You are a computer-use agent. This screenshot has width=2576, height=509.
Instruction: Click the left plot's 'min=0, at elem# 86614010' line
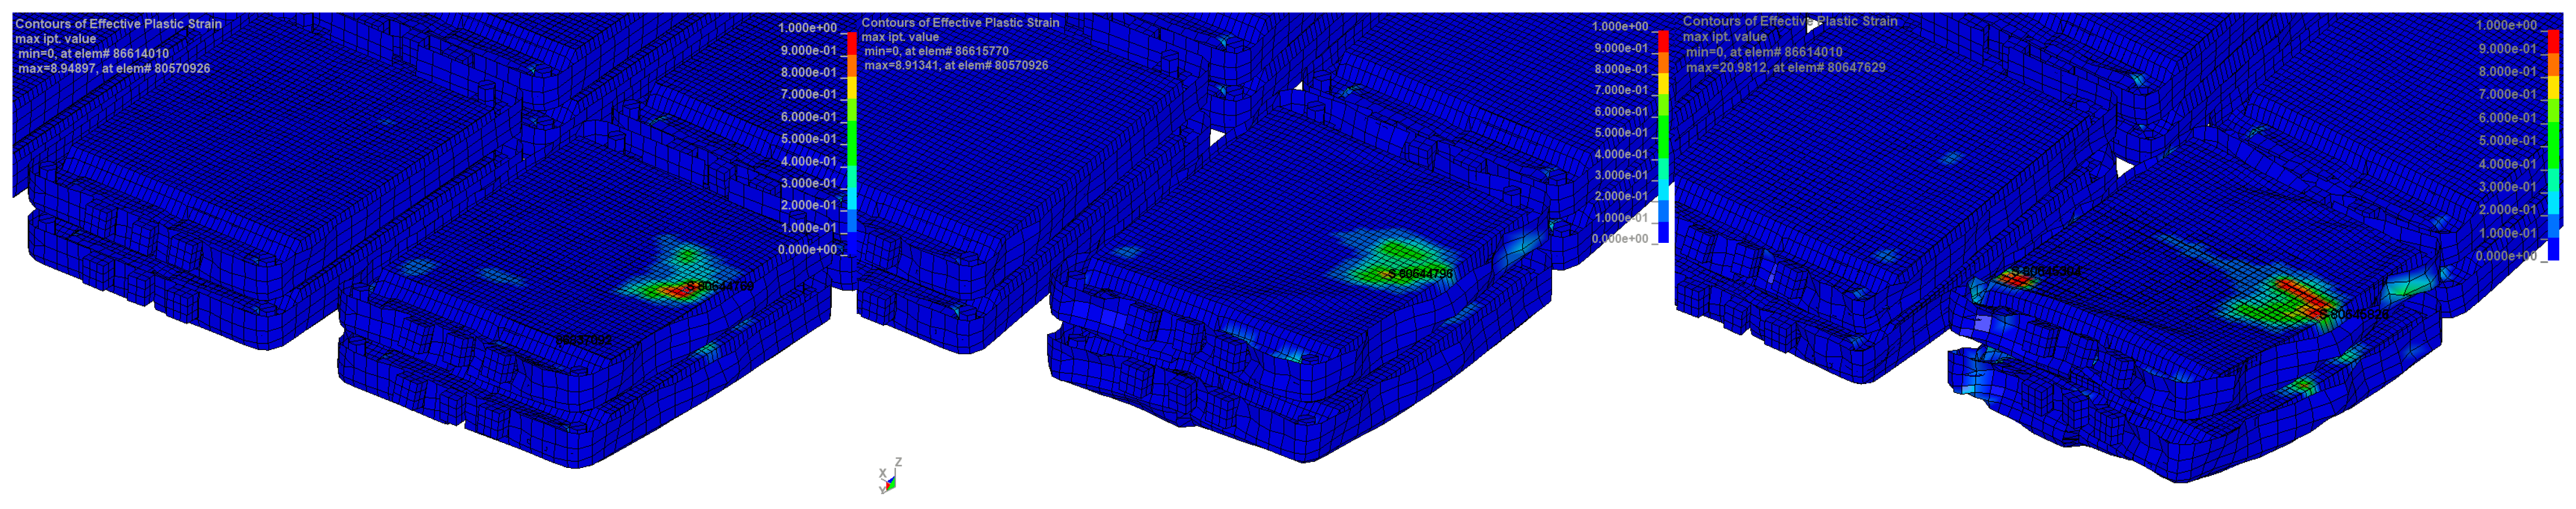[x=93, y=54]
